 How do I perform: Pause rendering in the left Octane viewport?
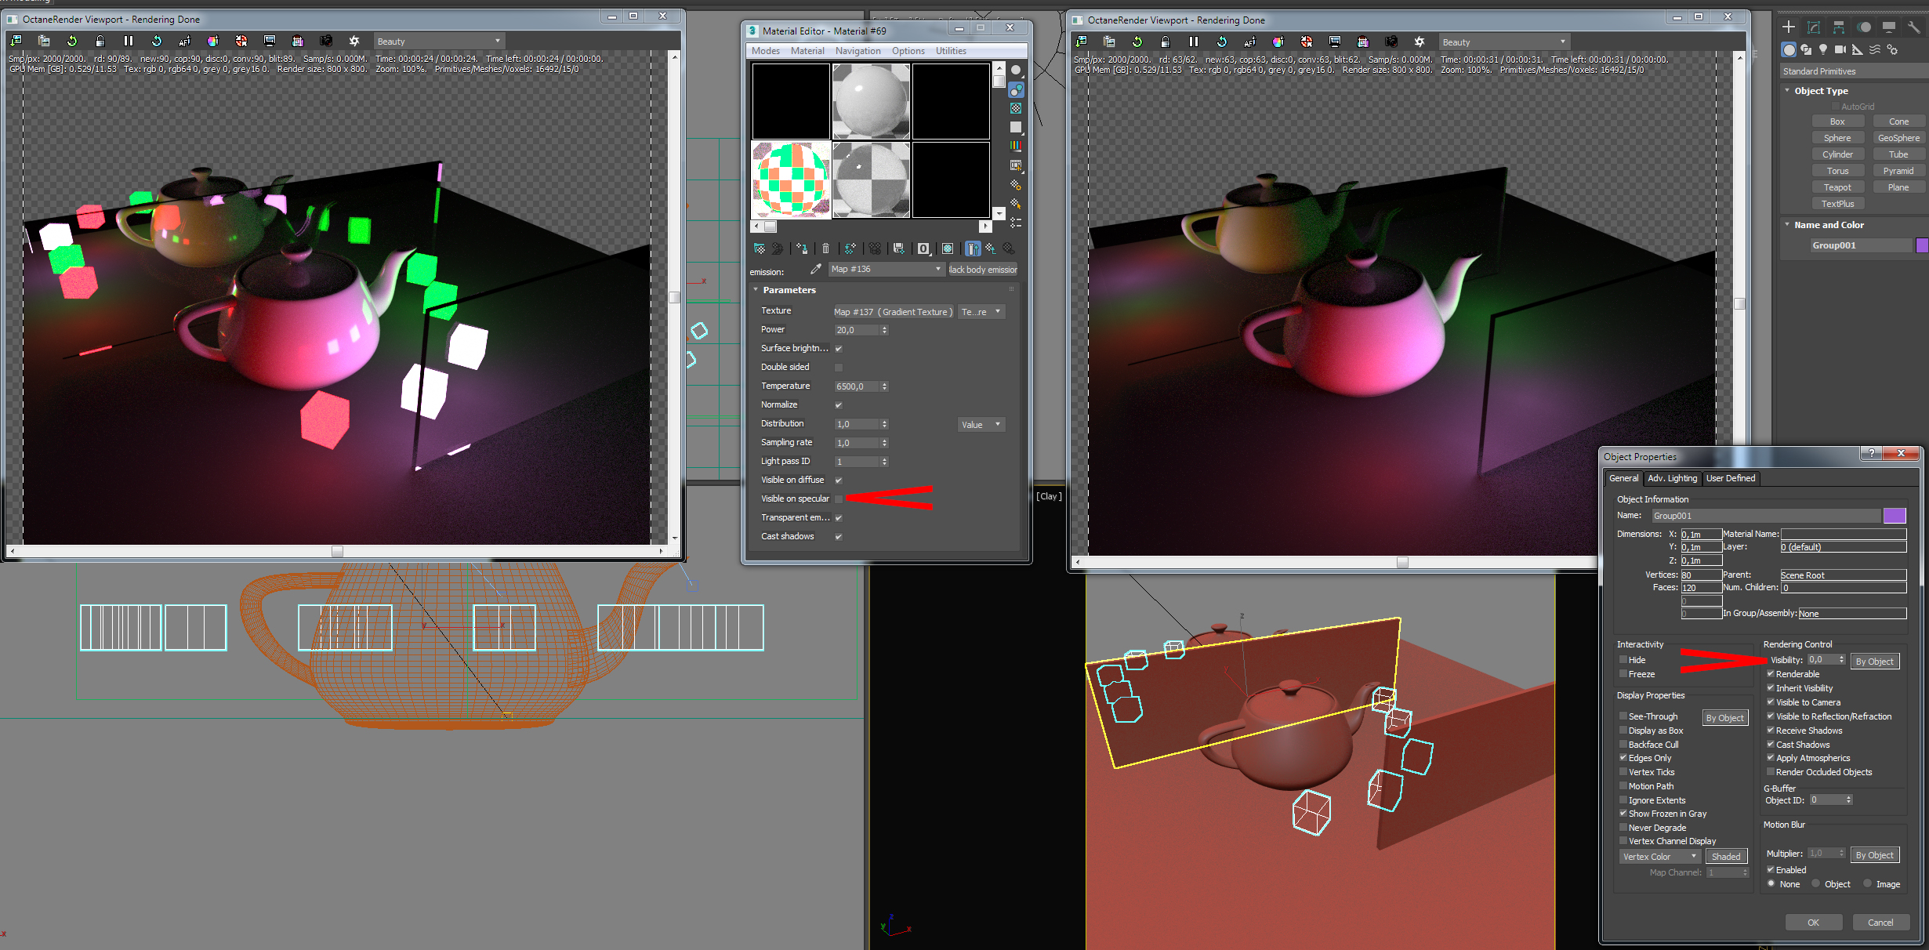click(x=128, y=41)
